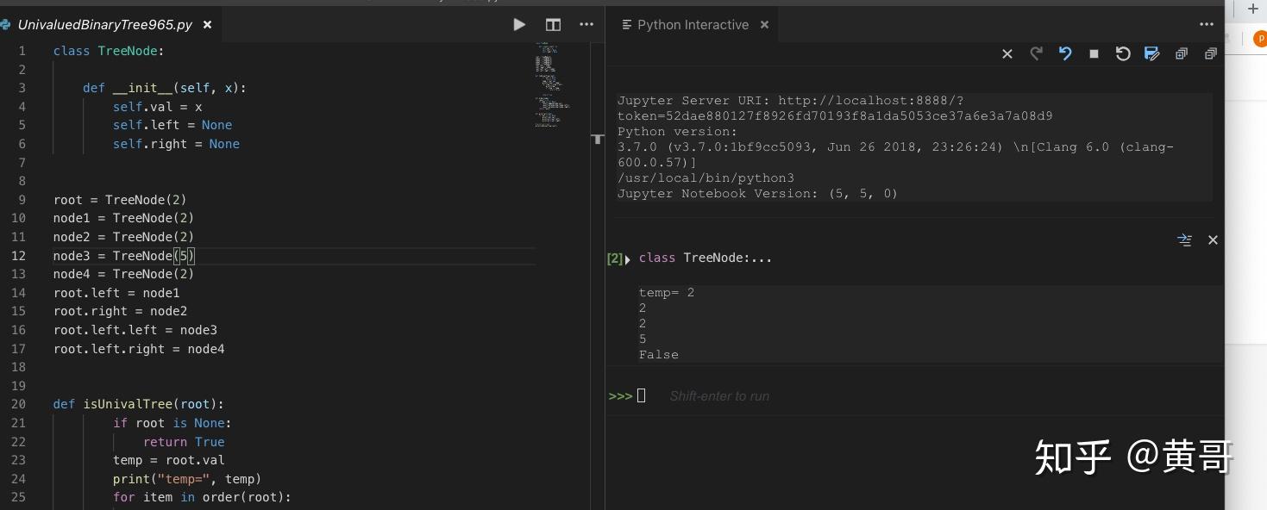The image size is (1267, 510).
Task: Expand the collapsed TreeNode code cell
Action: (x=627, y=258)
